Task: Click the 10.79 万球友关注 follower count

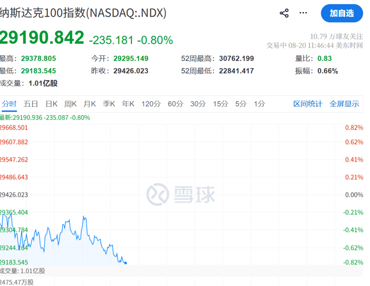Action: [336, 37]
